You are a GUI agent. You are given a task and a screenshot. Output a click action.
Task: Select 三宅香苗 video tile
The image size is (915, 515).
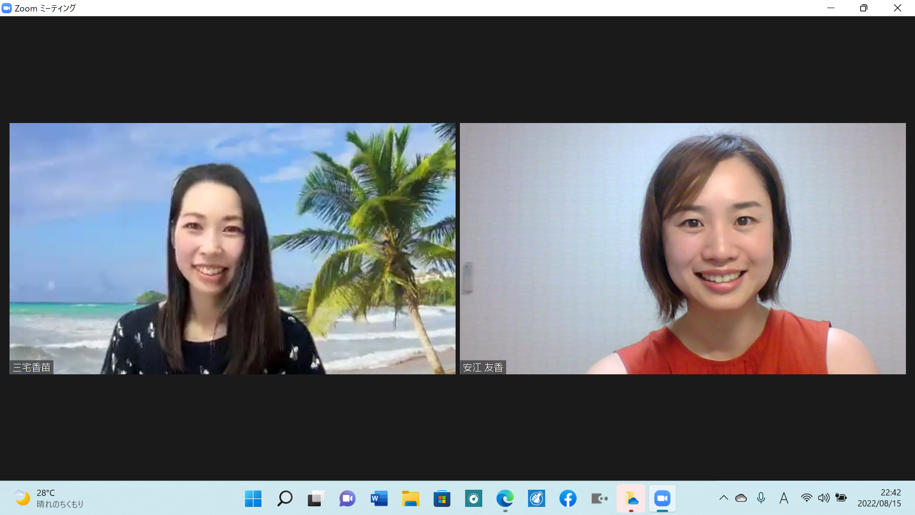[233, 248]
